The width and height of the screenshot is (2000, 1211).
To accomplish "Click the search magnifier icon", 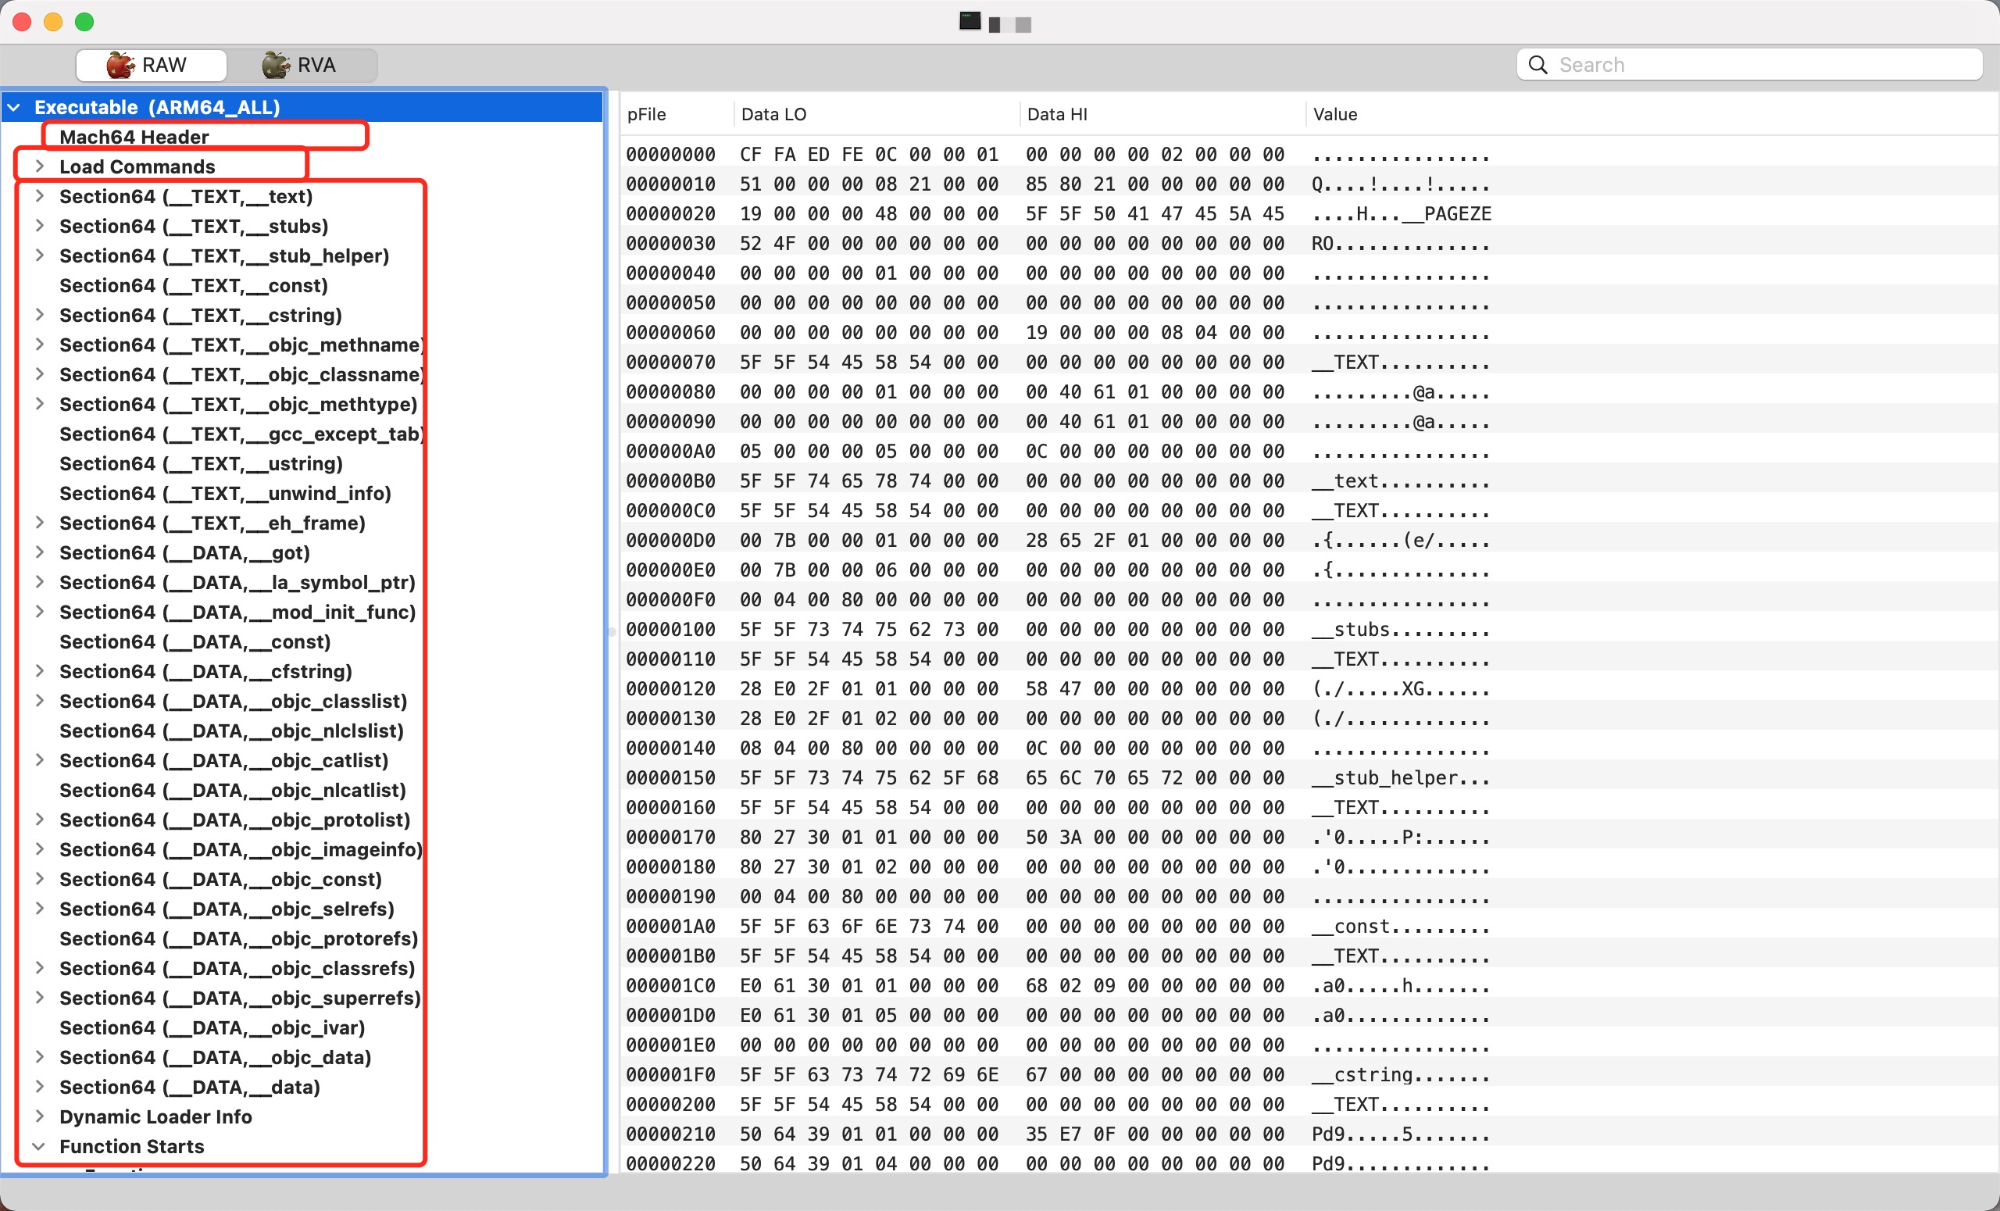I will coord(1537,65).
